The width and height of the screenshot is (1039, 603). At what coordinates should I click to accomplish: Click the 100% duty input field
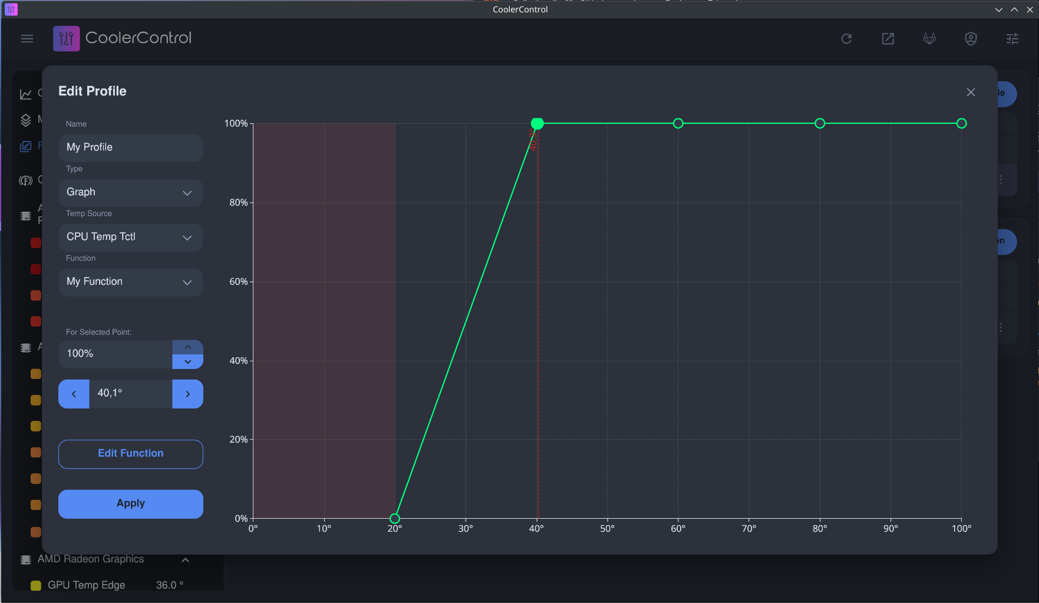(x=116, y=354)
